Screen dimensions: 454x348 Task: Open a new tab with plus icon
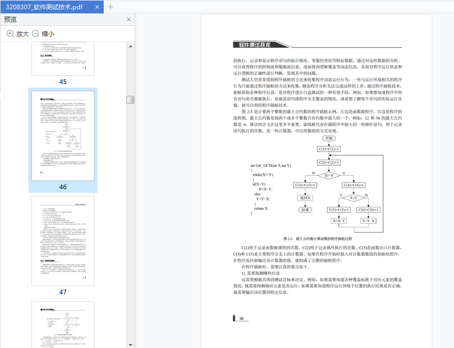coord(110,7)
